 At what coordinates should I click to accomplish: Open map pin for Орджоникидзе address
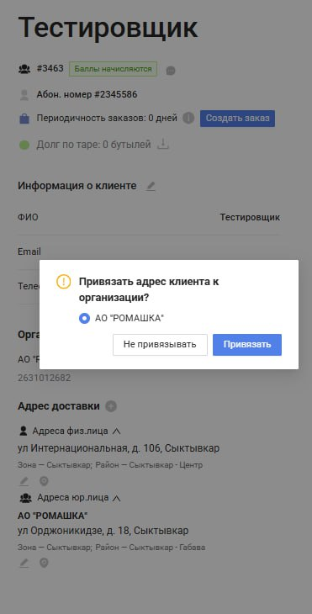pyautogui.click(x=44, y=563)
